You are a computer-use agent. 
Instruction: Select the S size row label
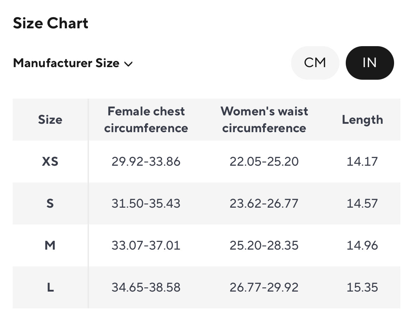click(50, 203)
